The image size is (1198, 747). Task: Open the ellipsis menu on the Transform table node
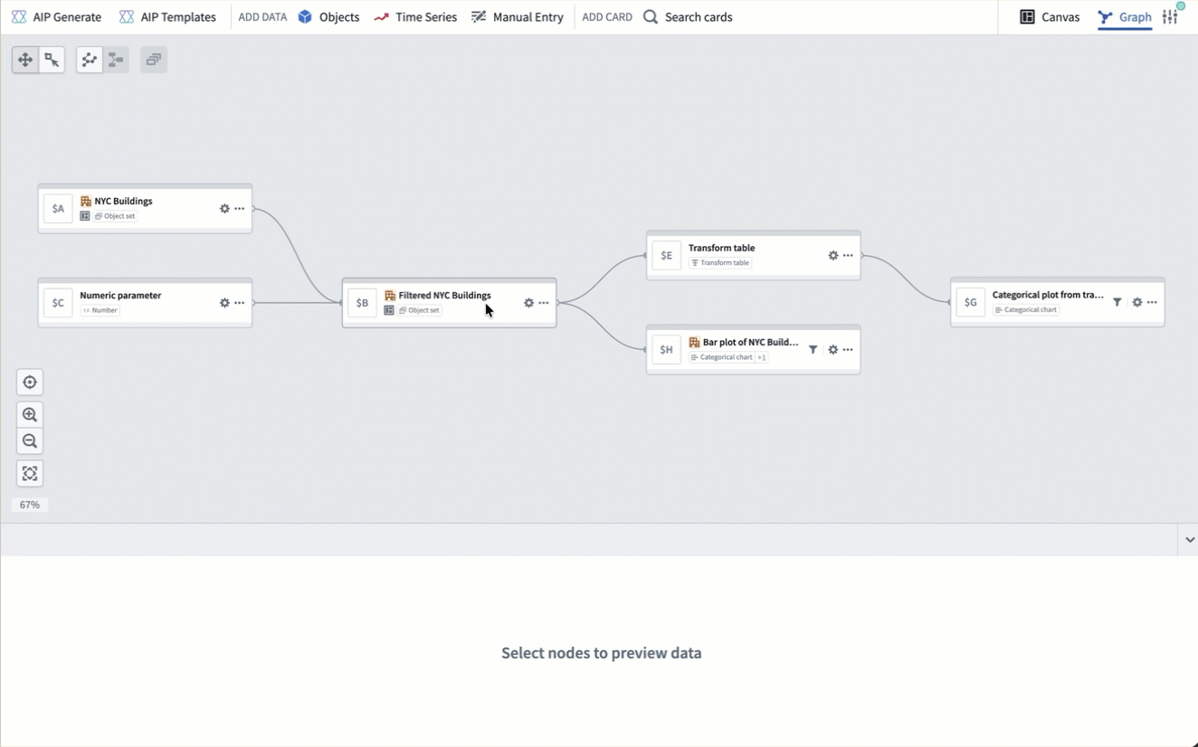847,255
